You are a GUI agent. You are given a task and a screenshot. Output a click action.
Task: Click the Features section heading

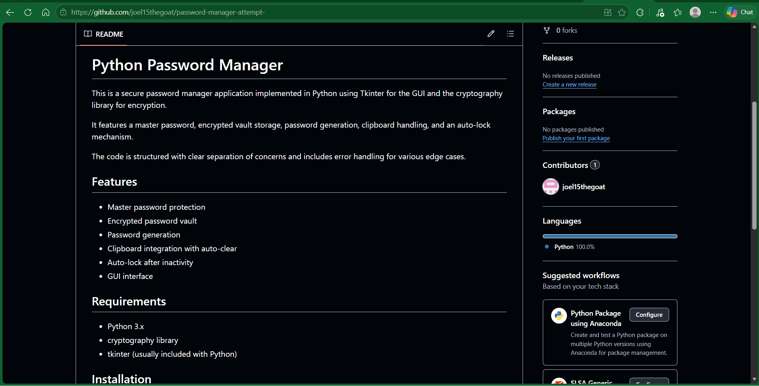(x=114, y=182)
